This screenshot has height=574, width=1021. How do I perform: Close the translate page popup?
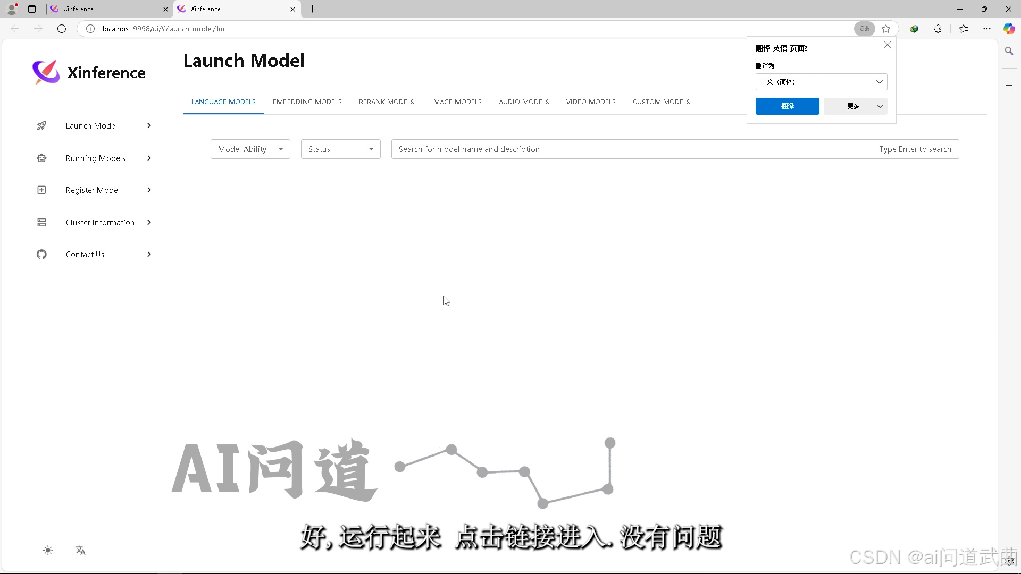(x=887, y=45)
